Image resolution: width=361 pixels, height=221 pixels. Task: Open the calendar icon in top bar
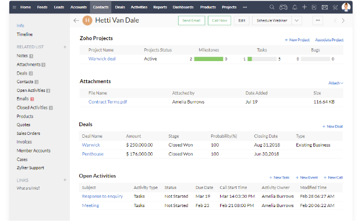pyautogui.click(x=314, y=8)
